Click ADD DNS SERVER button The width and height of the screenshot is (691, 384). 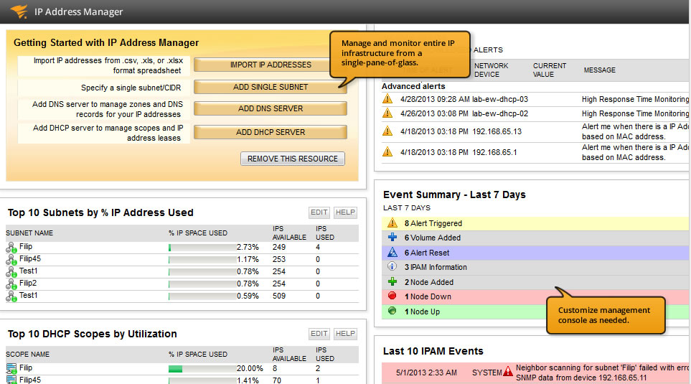(x=270, y=108)
